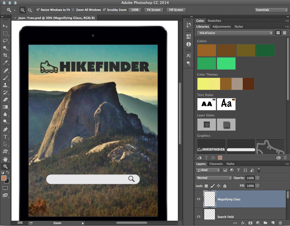Select the Jean-Yves.psd document tab
Viewport: 290px width, 226px height.
tap(56, 18)
